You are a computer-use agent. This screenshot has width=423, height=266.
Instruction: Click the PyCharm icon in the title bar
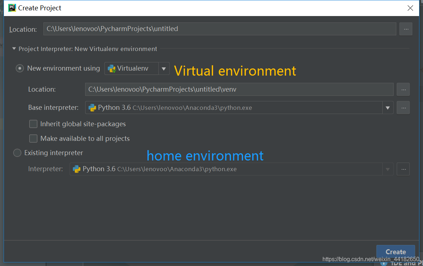point(12,8)
